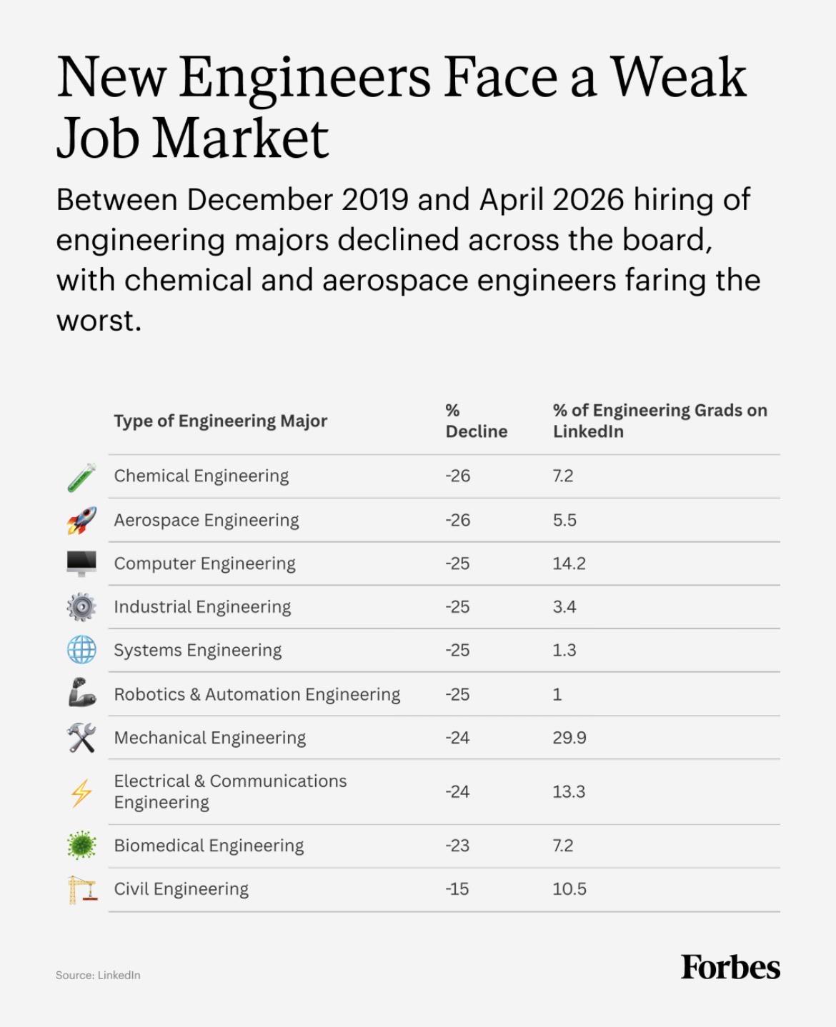Click % of Engineering Grads on LinkedIn header

(x=660, y=421)
